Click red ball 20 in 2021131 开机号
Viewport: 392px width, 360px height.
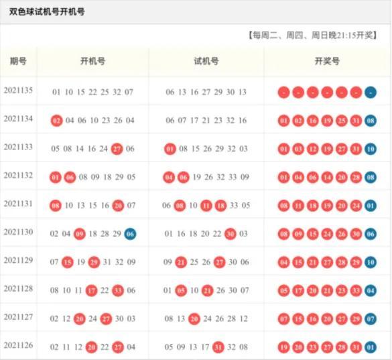pos(118,206)
